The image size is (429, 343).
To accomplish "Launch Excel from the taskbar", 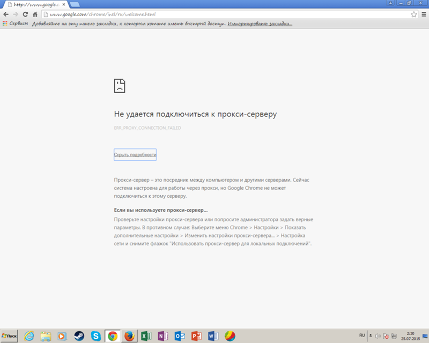I will click(146, 336).
